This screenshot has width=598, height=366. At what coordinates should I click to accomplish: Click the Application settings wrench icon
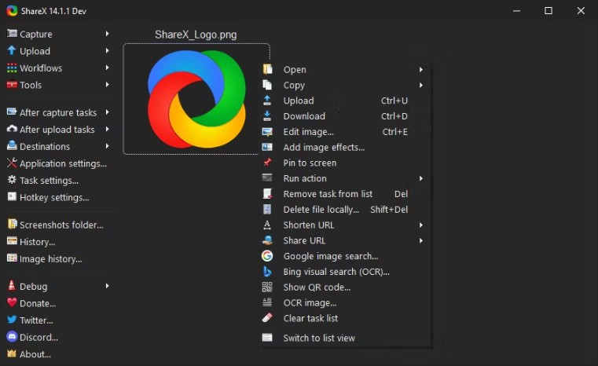click(x=12, y=163)
